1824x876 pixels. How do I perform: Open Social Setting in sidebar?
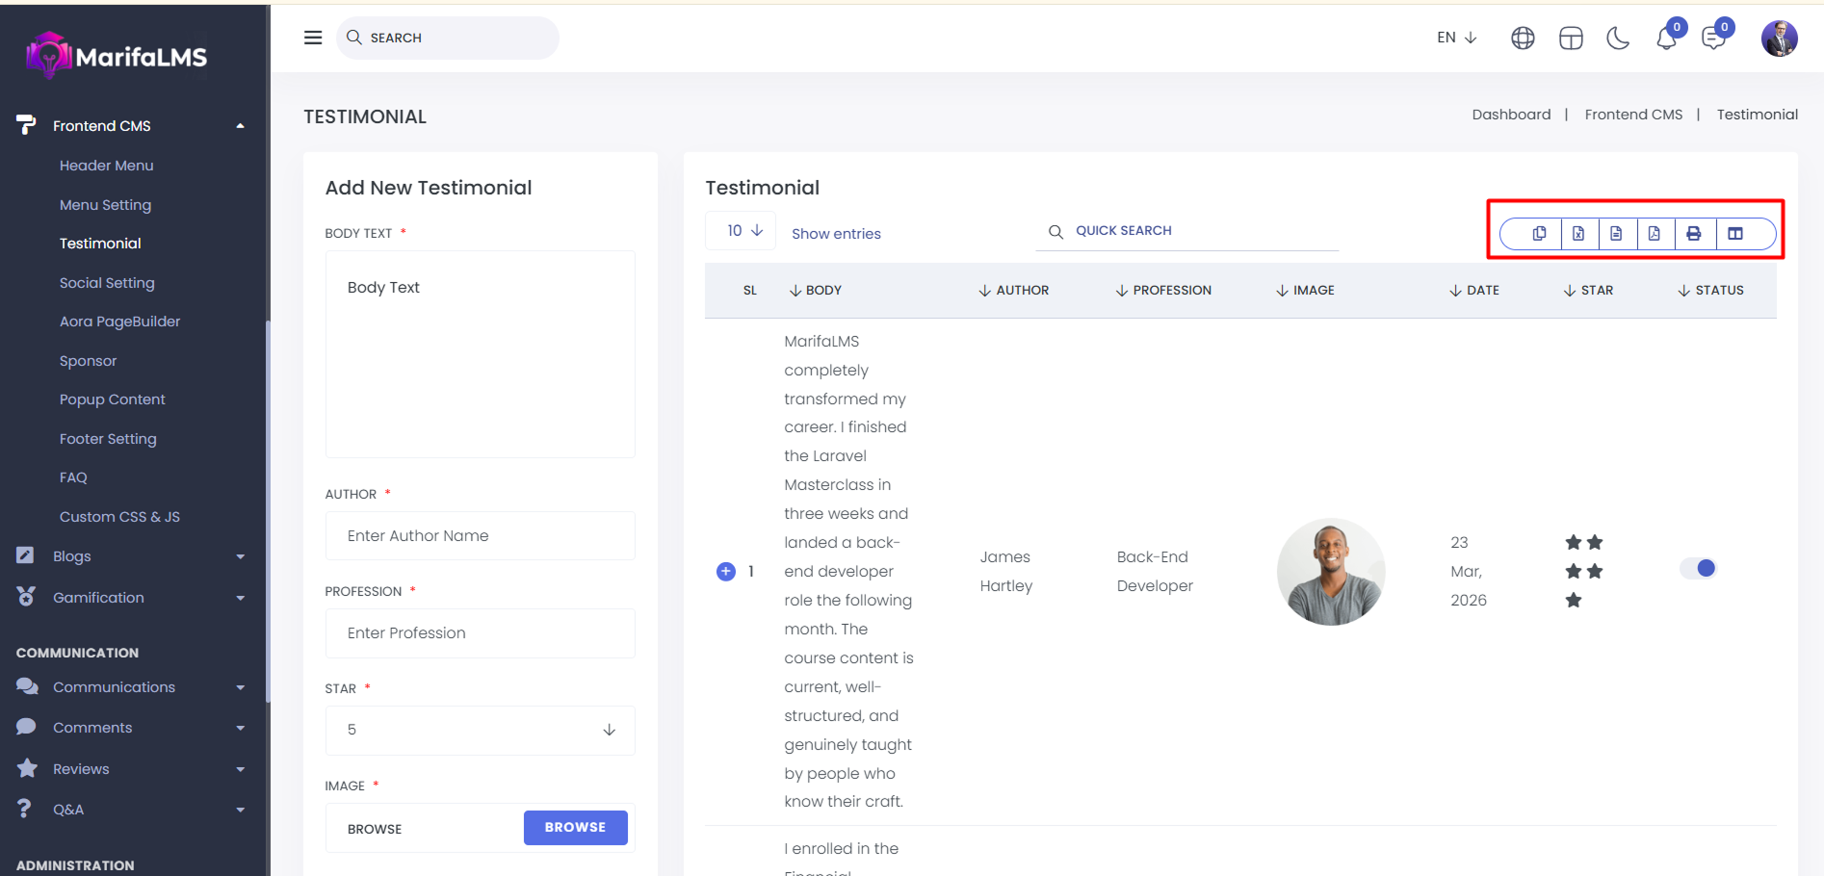(107, 283)
